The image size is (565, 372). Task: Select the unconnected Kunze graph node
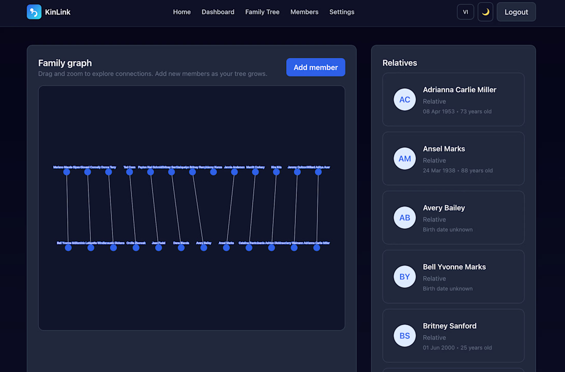click(x=213, y=172)
